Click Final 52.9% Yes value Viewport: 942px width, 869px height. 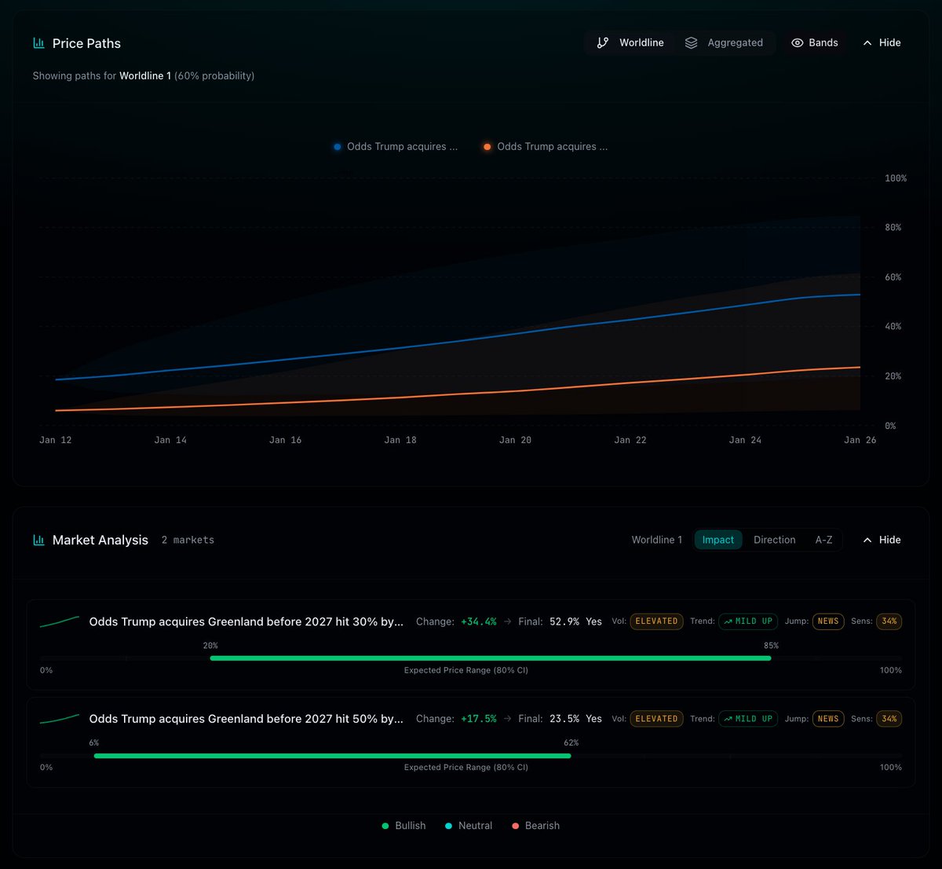(575, 621)
